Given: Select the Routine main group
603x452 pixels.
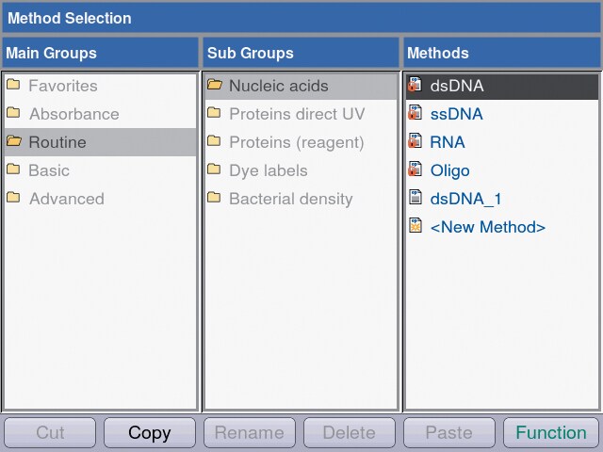Looking at the screenshot, I should pos(101,142).
